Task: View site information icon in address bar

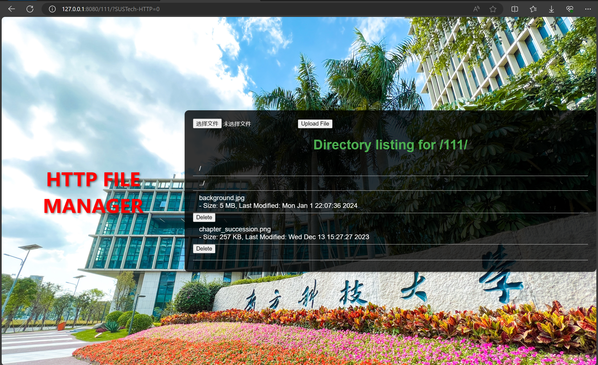Action: [52, 9]
